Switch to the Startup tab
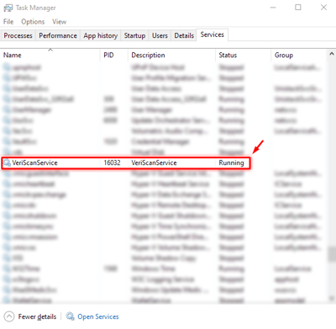The height and width of the screenshot is (329, 336). click(134, 35)
